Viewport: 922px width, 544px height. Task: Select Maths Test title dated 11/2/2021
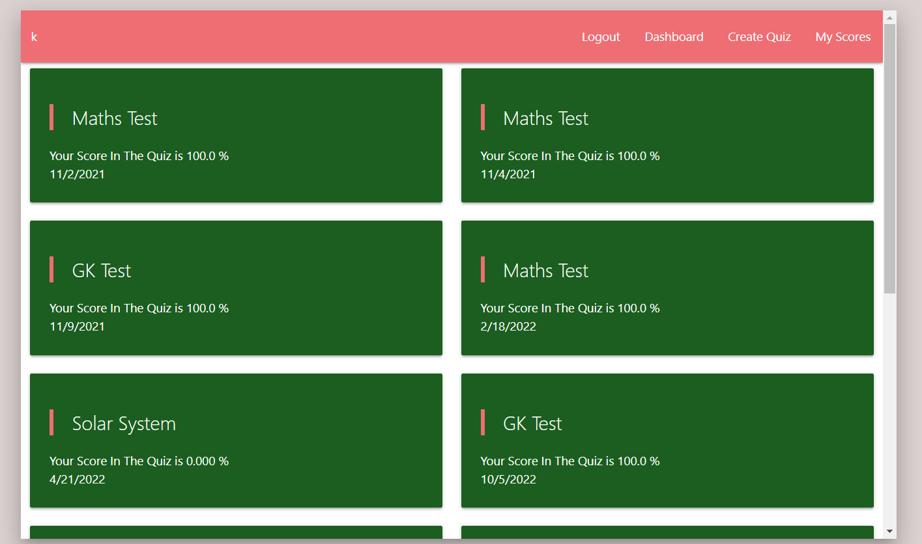(115, 118)
